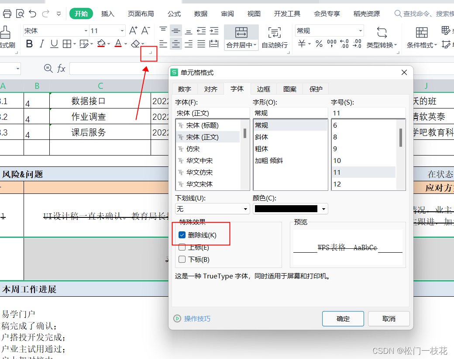Apply Bold formatting
The width and height of the screenshot is (454, 359).
pos(29,44)
